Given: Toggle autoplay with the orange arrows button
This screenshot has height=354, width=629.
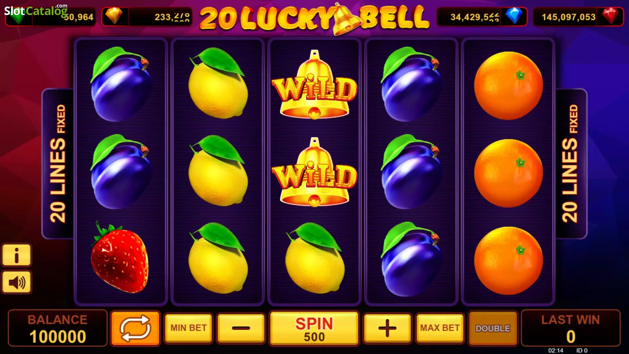Looking at the screenshot, I should 135,328.
